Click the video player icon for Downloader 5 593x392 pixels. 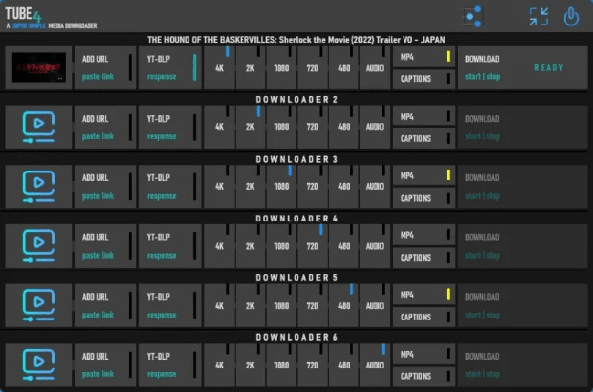point(38,304)
